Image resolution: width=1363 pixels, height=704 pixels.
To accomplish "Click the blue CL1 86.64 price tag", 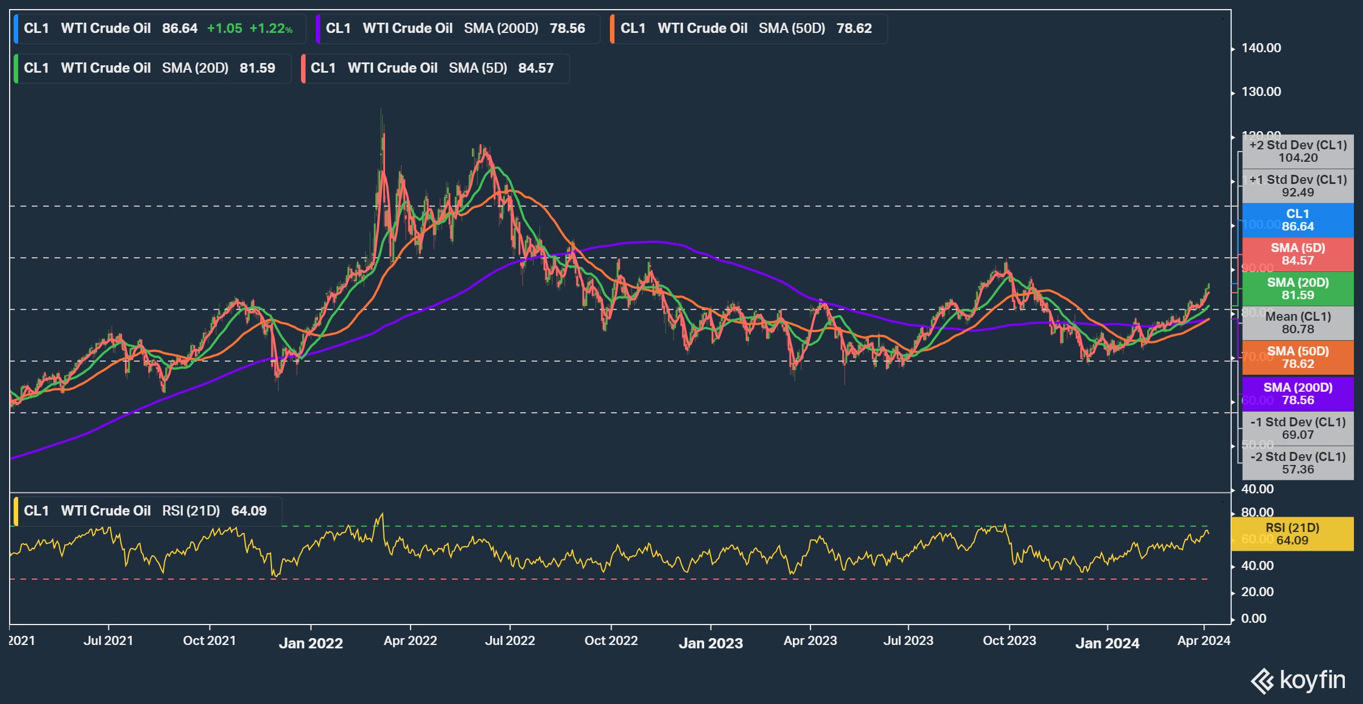I will click(x=1298, y=220).
